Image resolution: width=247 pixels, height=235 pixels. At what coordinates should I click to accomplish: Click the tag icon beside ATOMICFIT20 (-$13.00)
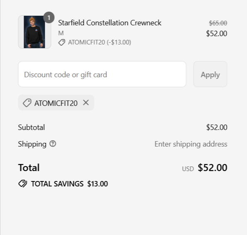point(62,42)
